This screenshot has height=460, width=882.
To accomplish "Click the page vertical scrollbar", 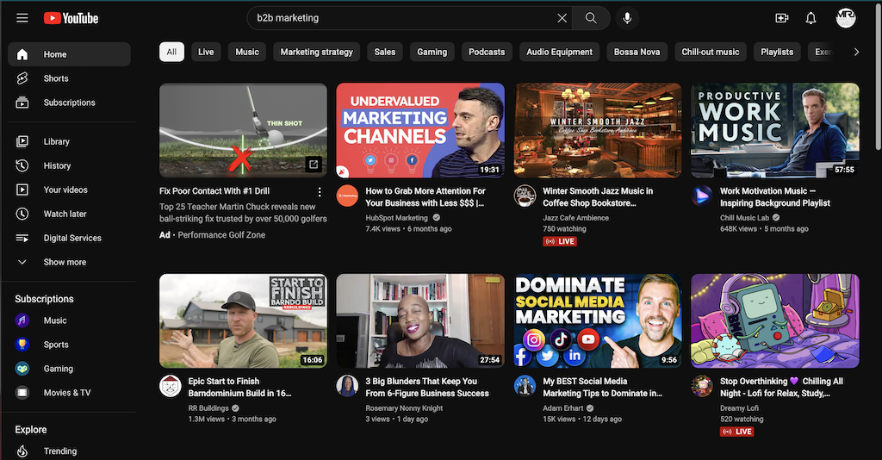I will (879, 76).
